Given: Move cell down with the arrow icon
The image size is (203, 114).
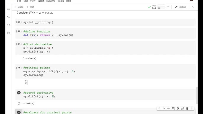Looking at the screenshot, I should pos(164,108).
